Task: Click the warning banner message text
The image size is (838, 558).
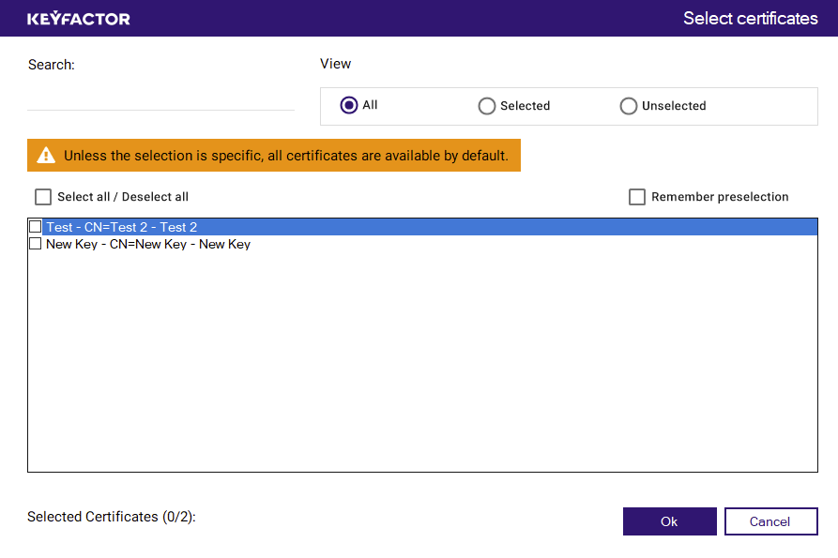Action: pos(285,156)
